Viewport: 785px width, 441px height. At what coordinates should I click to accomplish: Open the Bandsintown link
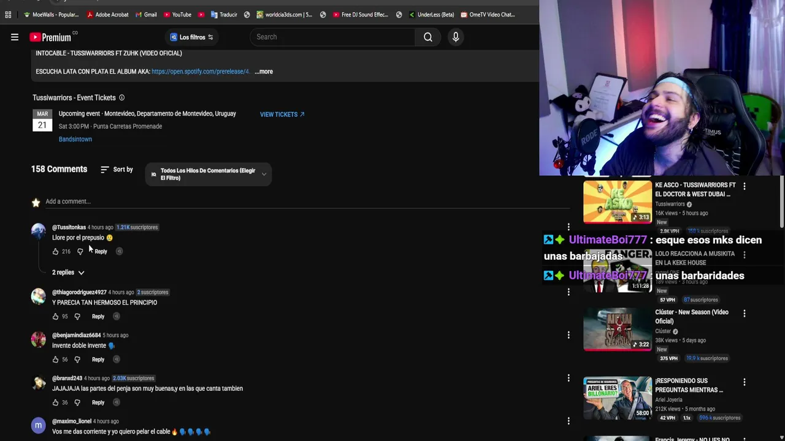pos(75,140)
